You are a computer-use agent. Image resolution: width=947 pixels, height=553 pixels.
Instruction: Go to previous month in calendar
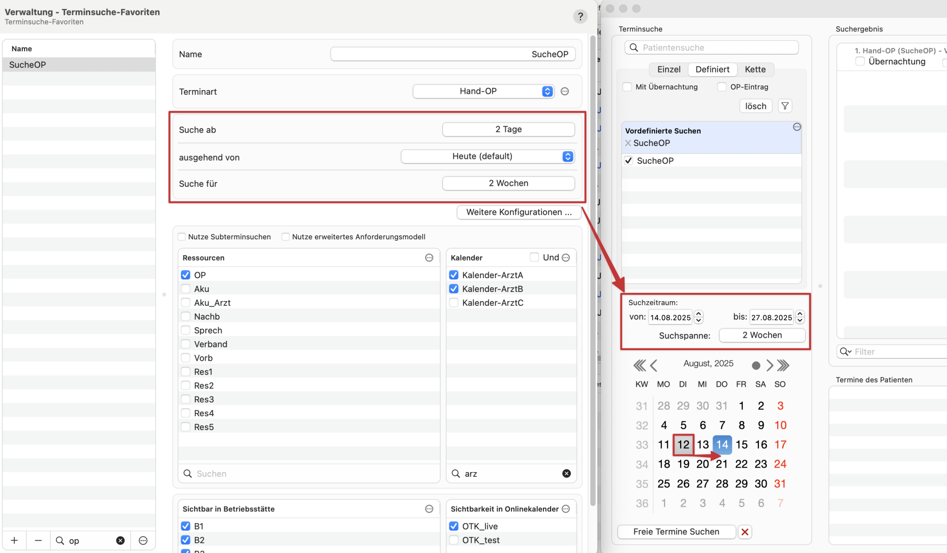pyautogui.click(x=654, y=365)
